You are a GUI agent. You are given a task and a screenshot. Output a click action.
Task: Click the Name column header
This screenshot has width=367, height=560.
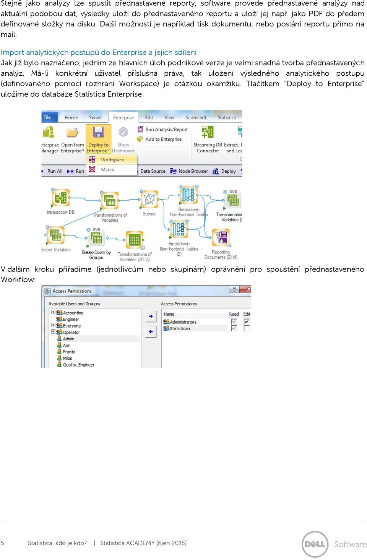tap(195, 314)
